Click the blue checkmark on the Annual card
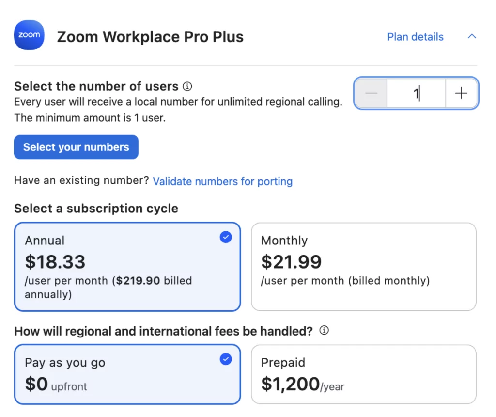Screen dimensions: 496x417 (226, 237)
